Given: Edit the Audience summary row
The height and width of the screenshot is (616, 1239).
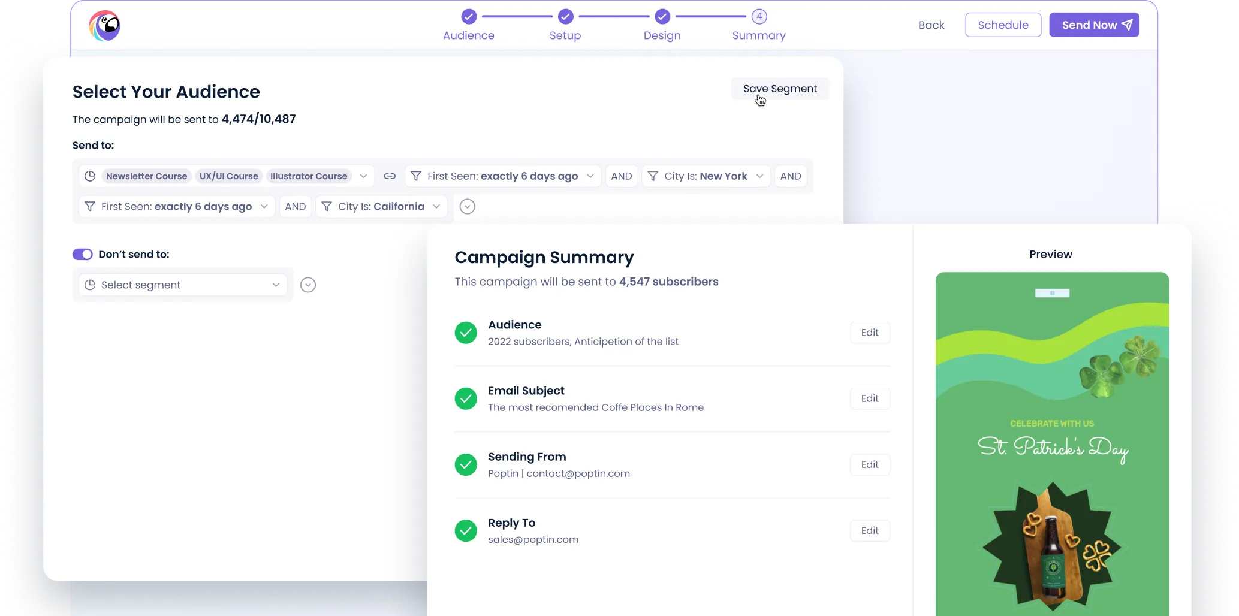Looking at the screenshot, I should (870, 333).
